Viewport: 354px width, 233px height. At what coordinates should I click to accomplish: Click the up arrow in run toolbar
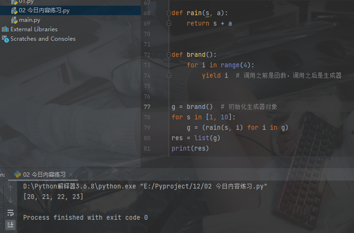pos(10,188)
